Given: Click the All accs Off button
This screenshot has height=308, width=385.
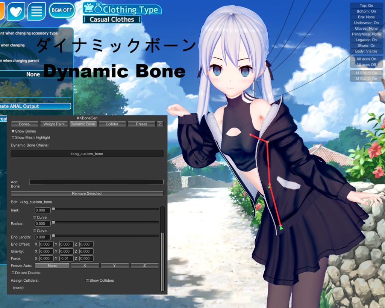Looking at the screenshot, I should pos(366,65).
